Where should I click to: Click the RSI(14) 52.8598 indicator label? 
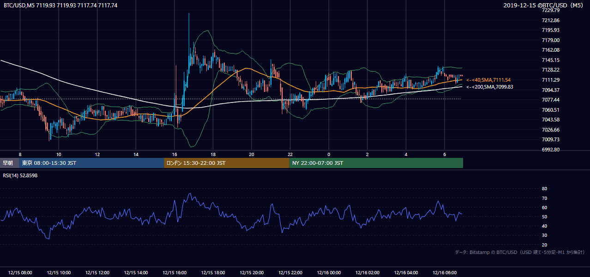coord(20,175)
